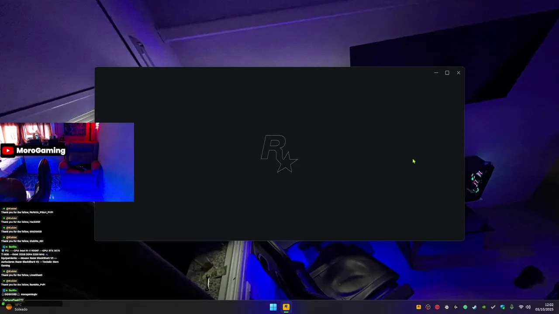Open the NVIDIA tray icon
Viewport: 559px width, 314px height.
pyautogui.click(x=484, y=307)
